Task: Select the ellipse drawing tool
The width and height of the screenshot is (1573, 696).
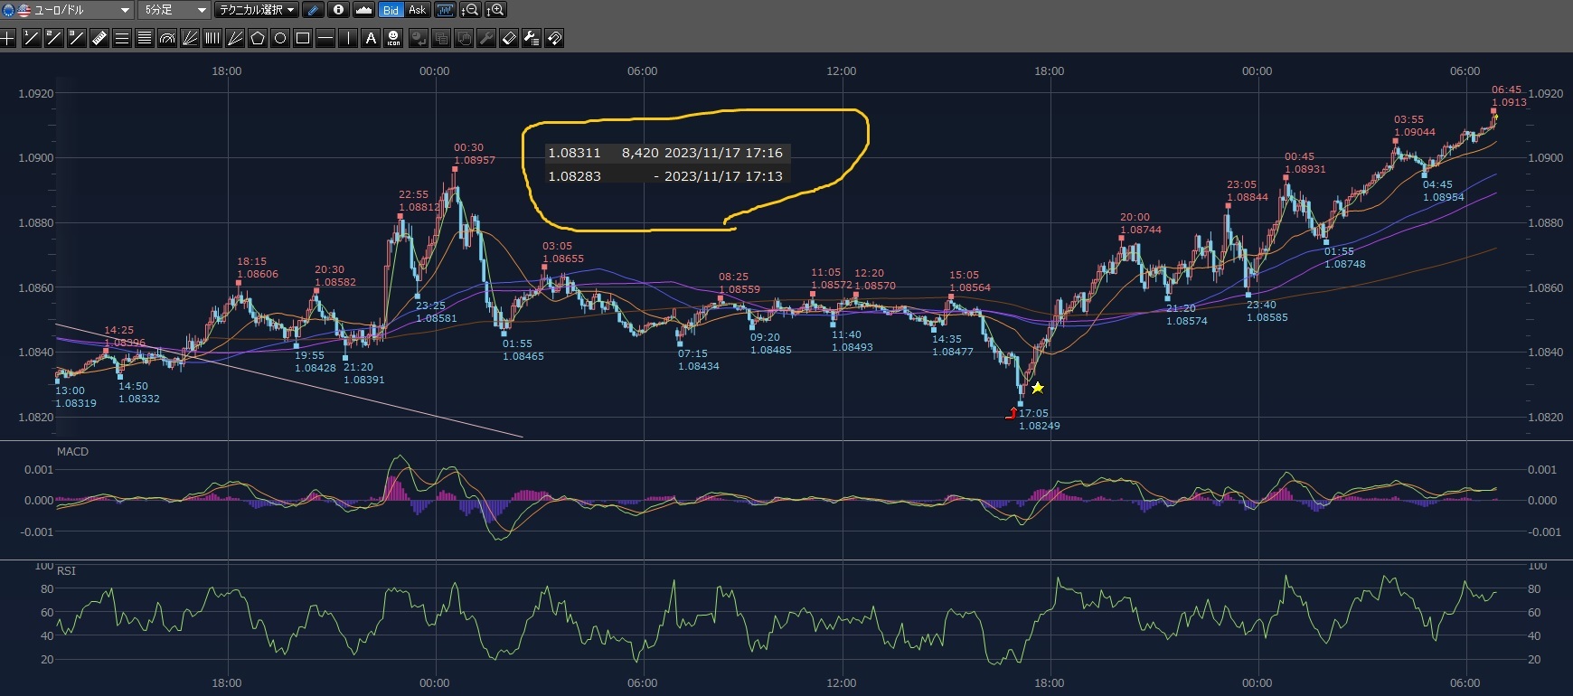Action: 280,38
